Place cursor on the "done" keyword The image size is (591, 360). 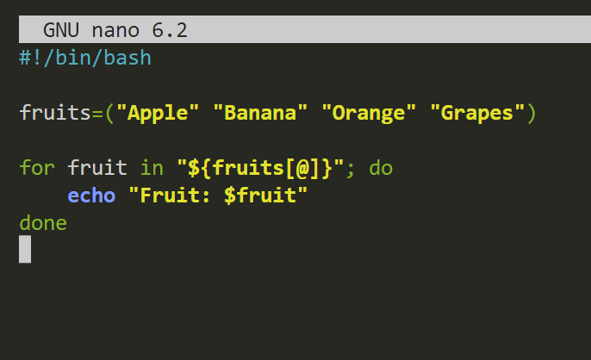pos(43,223)
